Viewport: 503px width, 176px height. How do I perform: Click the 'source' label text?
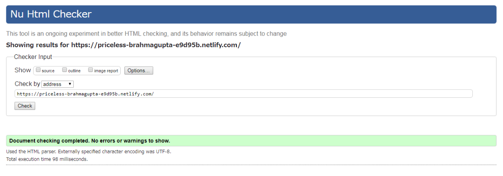[48, 71]
